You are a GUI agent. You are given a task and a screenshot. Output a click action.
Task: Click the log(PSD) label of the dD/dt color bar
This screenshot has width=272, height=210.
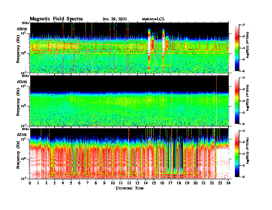[x=248, y=98]
